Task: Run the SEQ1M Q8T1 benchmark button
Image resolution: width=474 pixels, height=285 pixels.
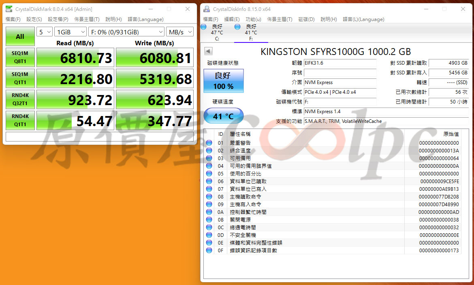Action: (x=20, y=57)
